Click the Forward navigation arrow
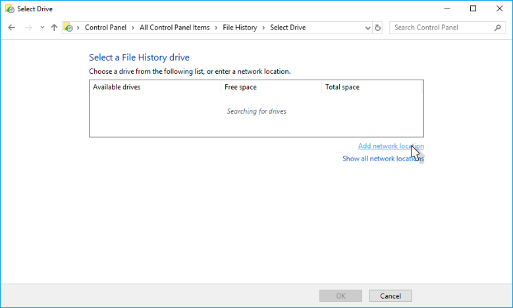Image resolution: width=513 pixels, height=308 pixels. click(x=28, y=28)
